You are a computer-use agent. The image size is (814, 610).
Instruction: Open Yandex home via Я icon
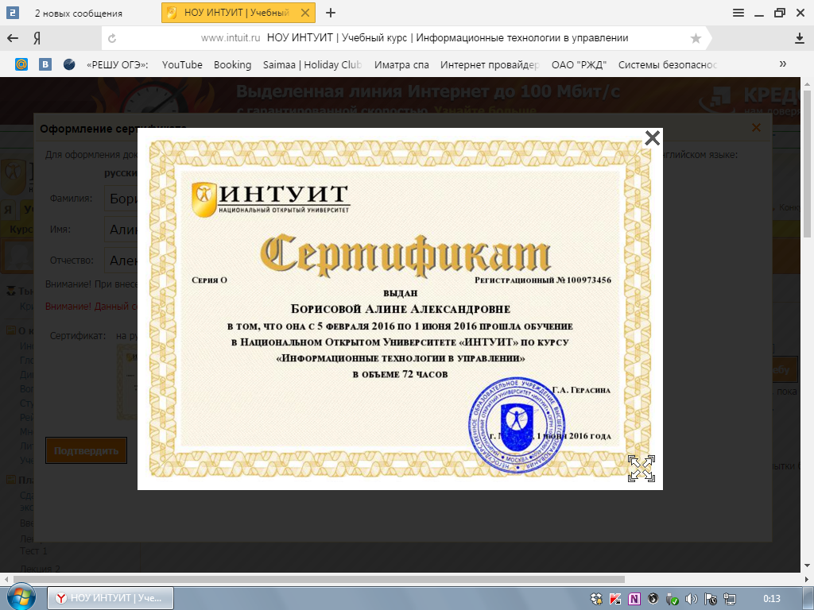coord(37,38)
